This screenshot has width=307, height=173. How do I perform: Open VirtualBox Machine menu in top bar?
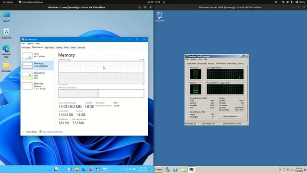[x=31, y=2]
